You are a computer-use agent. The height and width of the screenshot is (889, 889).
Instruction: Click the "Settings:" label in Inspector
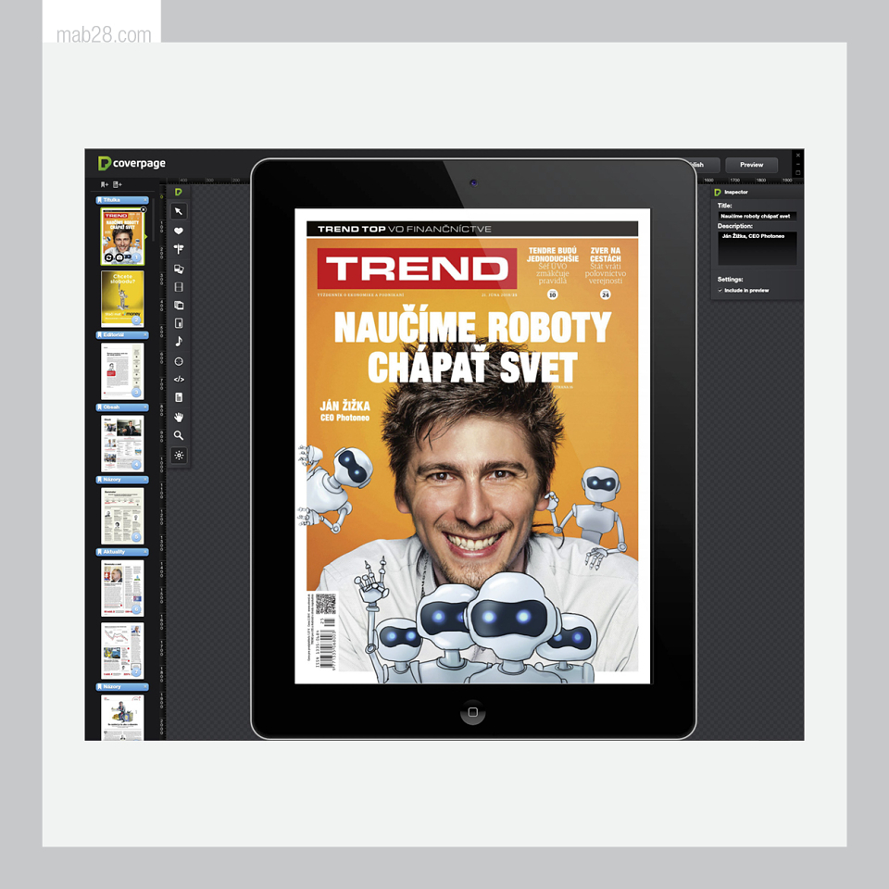pos(730,280)
